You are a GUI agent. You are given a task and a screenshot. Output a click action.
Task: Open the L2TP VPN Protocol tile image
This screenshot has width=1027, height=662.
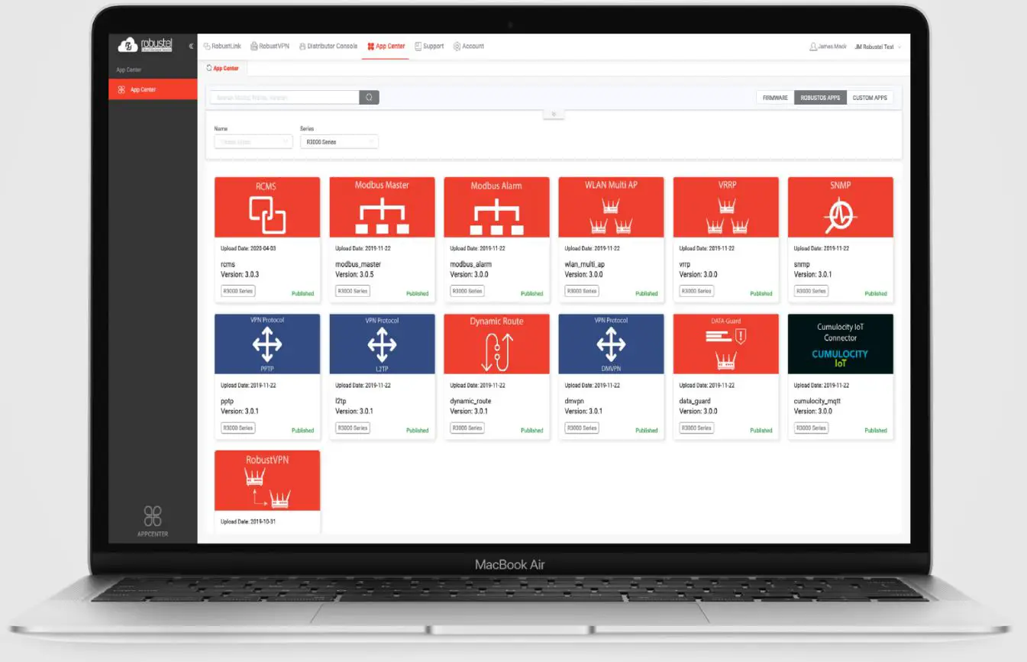click(382, 344)
